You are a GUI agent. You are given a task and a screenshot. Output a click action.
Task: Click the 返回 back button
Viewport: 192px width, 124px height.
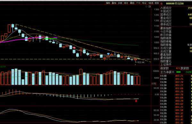[x=157, y=3]
